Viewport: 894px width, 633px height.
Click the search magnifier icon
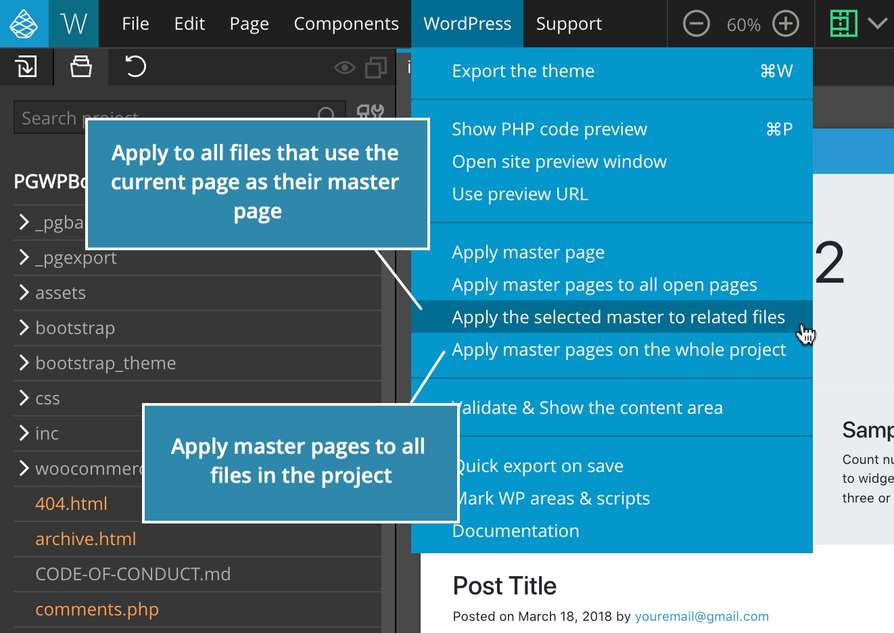(x=326, y=113)
